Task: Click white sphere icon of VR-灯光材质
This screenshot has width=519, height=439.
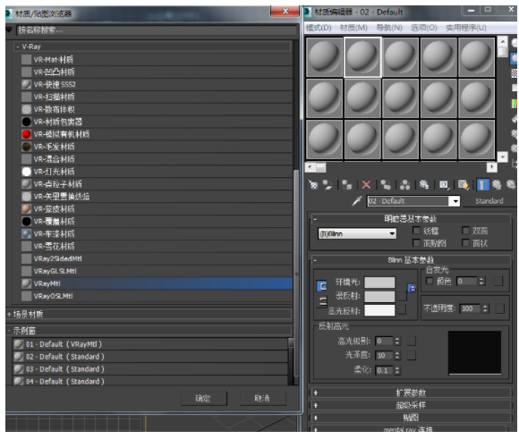Action: click(26, 172)
